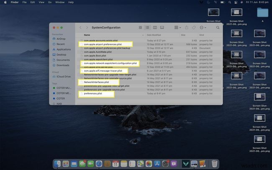Viewport: 272px width, 170px height.
Task: Open the Go menu
Action: click(x=50, y=2)
